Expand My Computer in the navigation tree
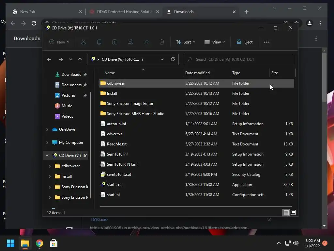 [47, 142]
